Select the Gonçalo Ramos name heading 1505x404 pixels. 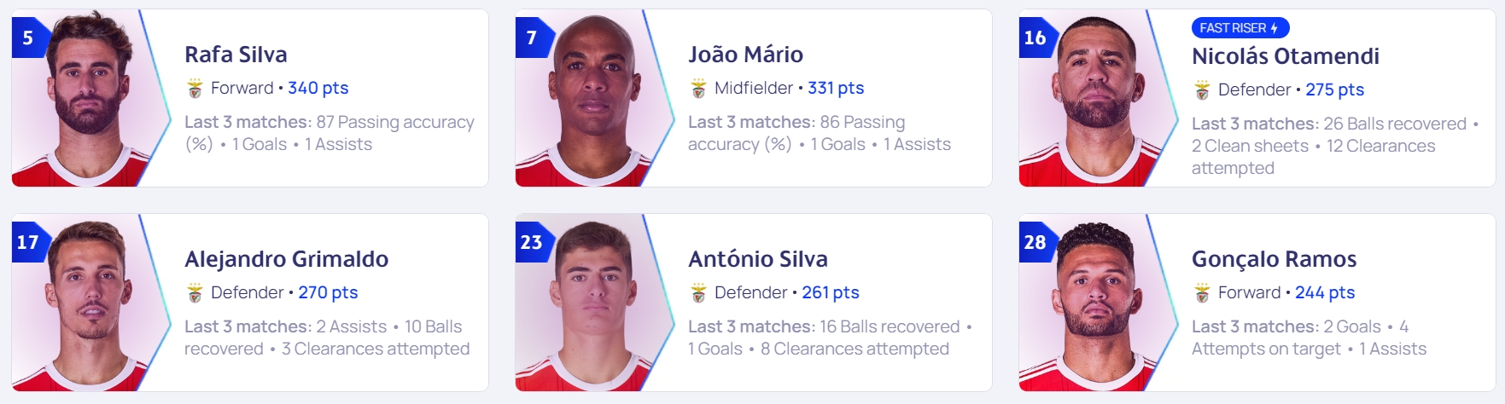(1275, 259)
